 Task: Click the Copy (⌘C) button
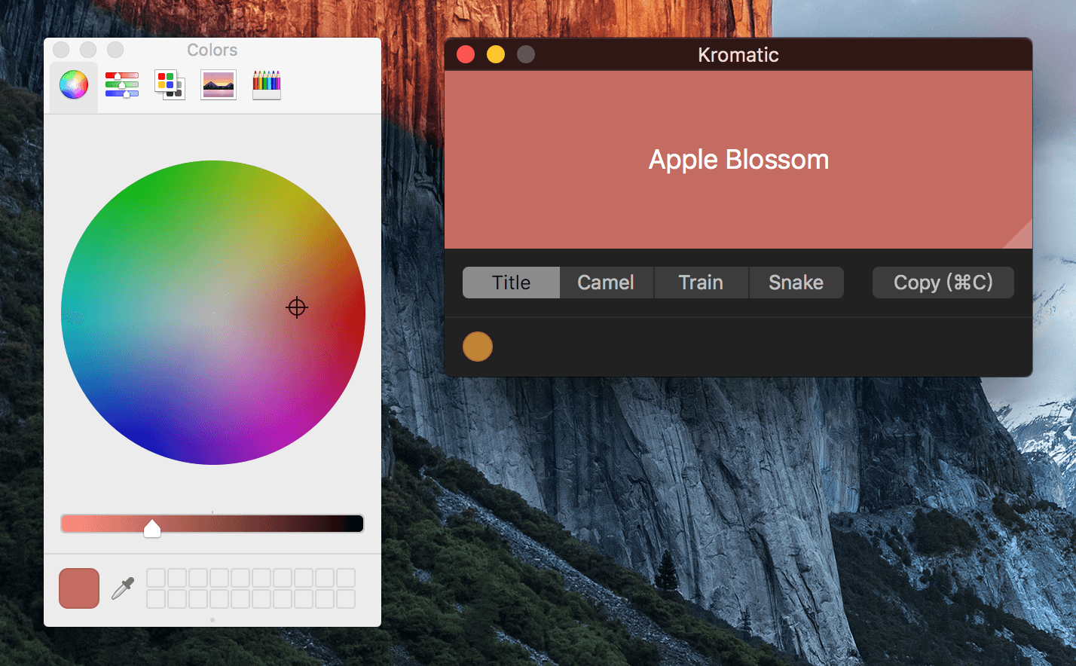943,283
